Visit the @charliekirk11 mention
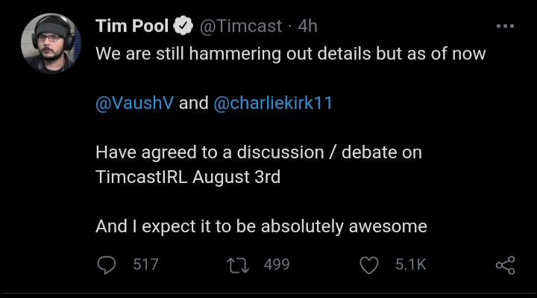Image resolution: width=537 pixels, height=298 pixels. [x=273, y=103]
